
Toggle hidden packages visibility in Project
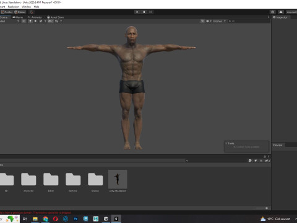coord(267,160)
